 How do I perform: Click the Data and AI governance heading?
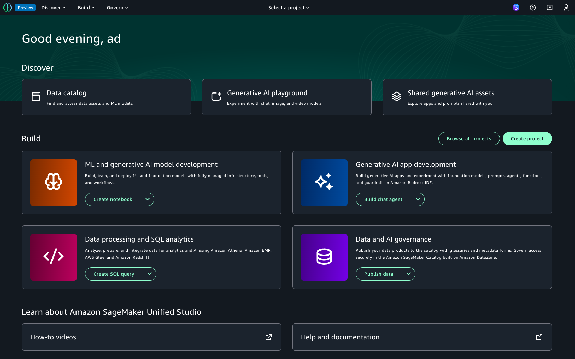pyautogui.click(x=393, y=239)
